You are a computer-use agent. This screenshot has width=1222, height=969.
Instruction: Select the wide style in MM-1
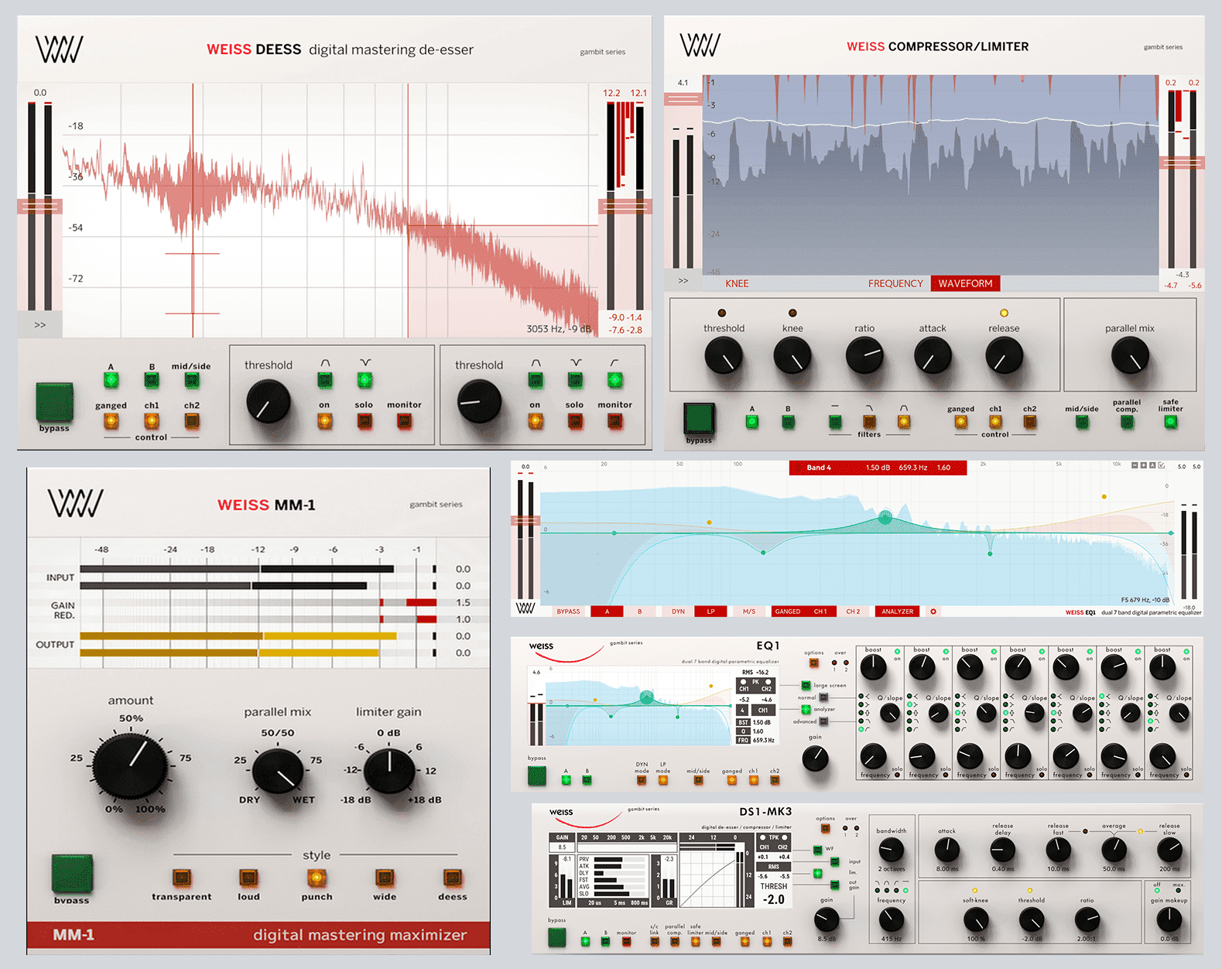(x=385, y=878)
